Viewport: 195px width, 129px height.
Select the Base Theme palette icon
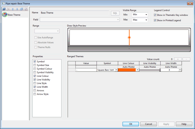click(x=5, y=15)
